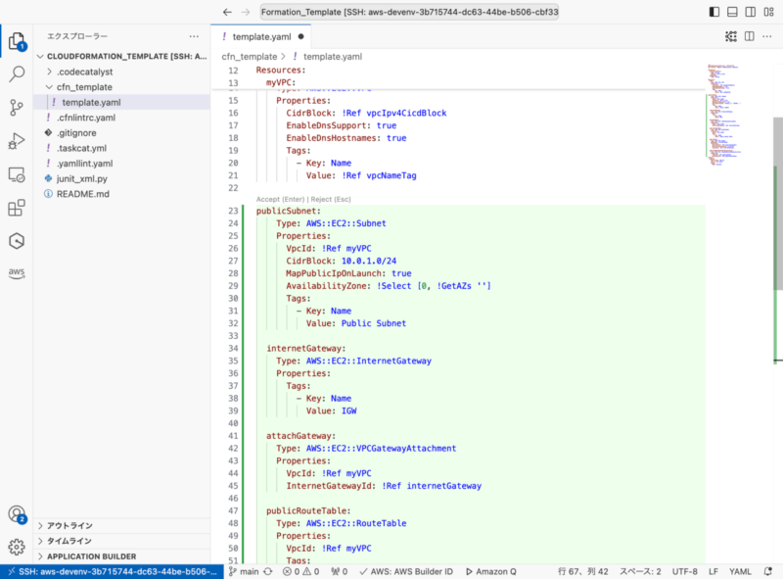
Task: Split the editor to the right
Action: pyautogui.click(x=749, y=36)
